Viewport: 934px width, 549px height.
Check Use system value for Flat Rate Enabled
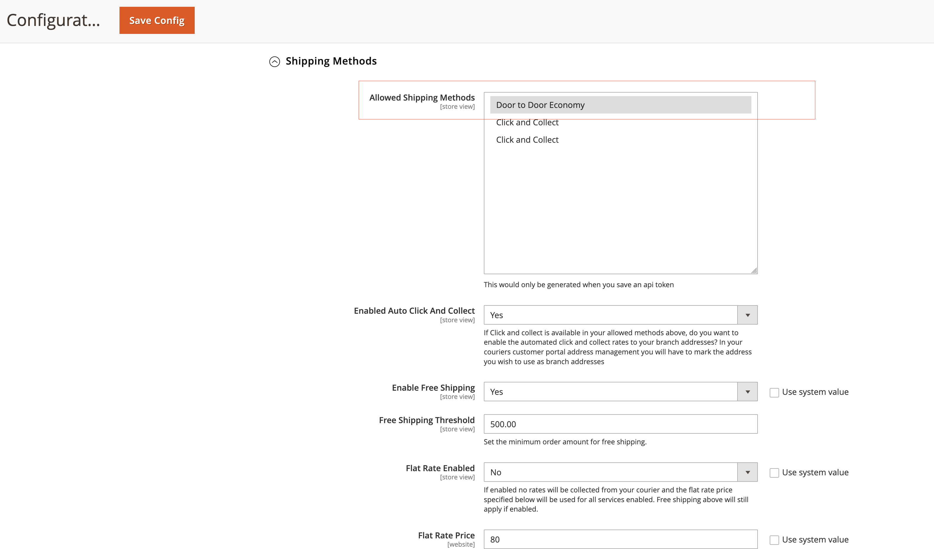774,473
